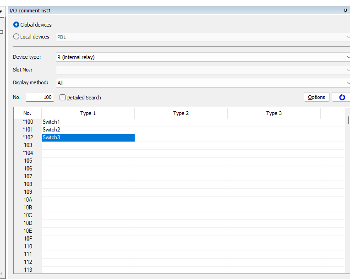The width and height of the screenshot is (350, 279).
Task: Click row number 107
Action: pyautogui.click(x=28, y=176)
